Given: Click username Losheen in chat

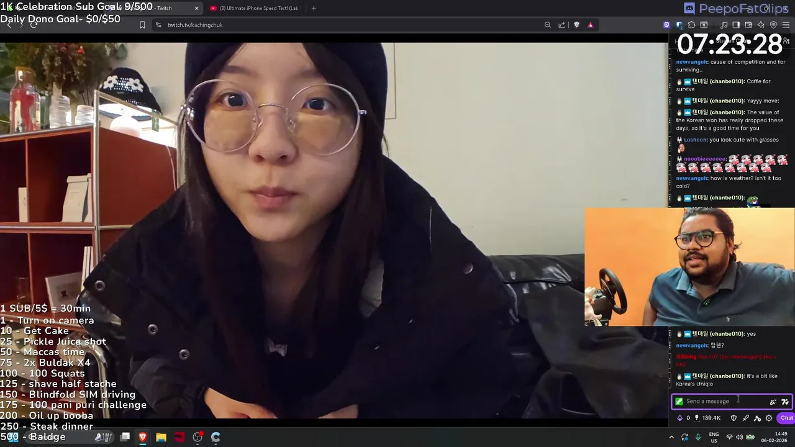Looking at the screenshot, I should pyautogui.click(x=695, y=140).
